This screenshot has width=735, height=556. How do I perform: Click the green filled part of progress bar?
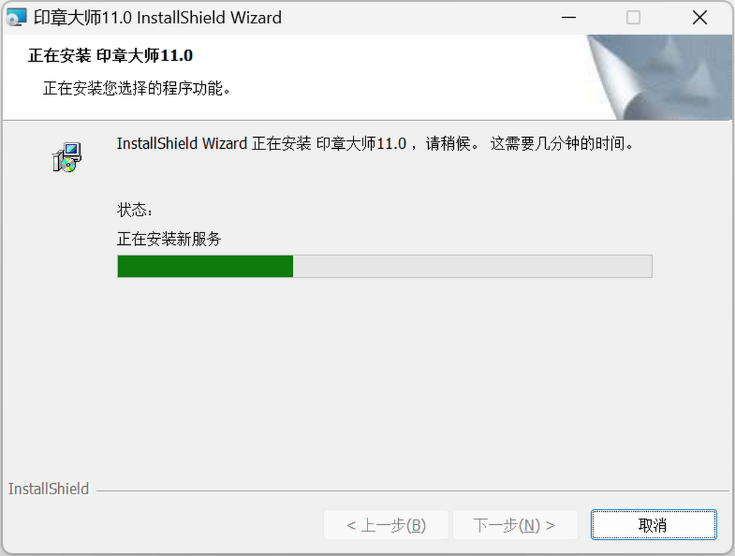(205, 267)
